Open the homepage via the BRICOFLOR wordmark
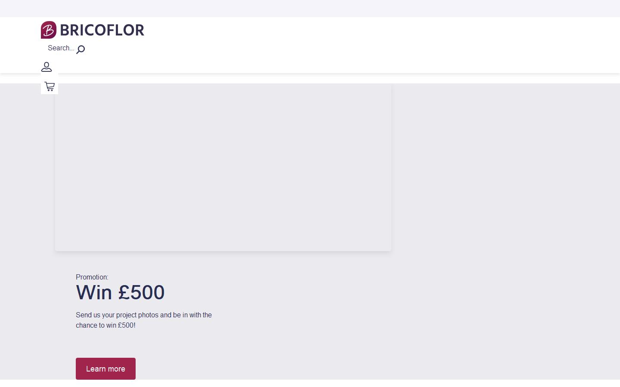The height and width of the screenshot is (387, 620). (x=102, y=30)
